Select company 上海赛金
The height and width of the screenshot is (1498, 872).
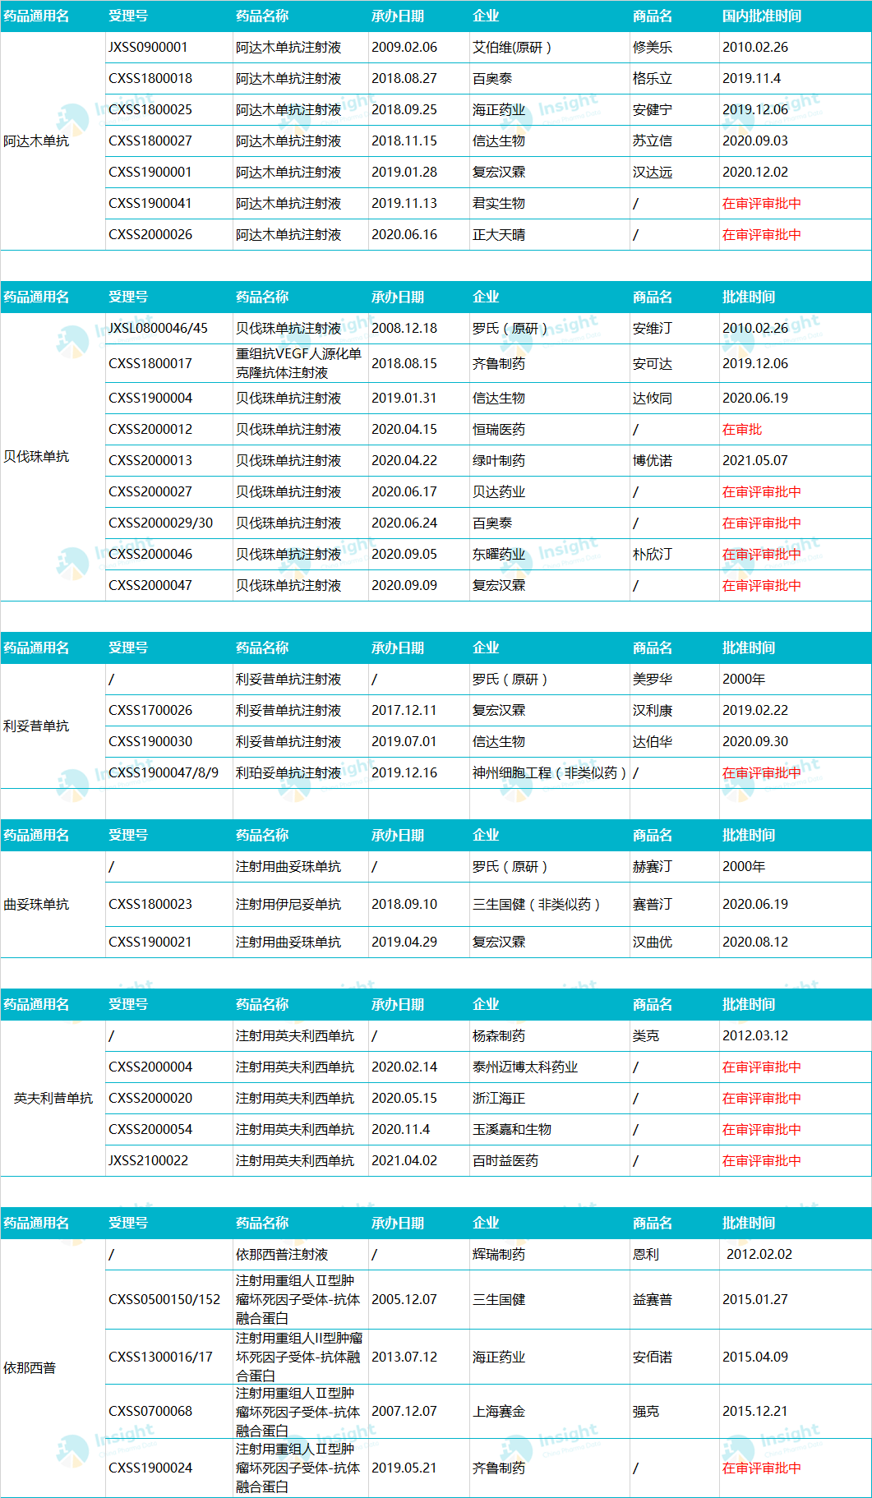(x=499, y=1412)
